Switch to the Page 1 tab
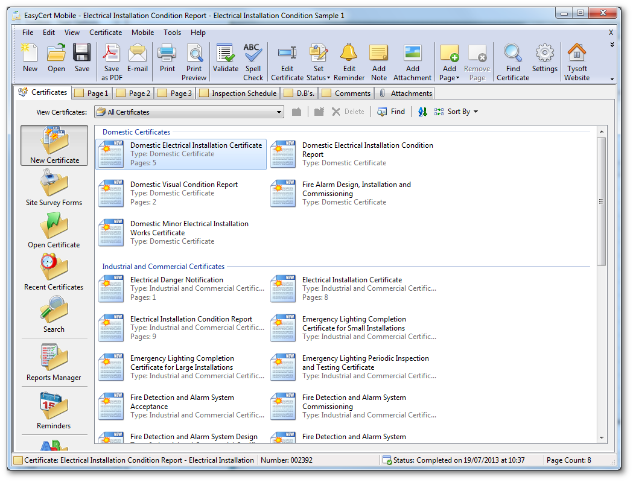This screenshot has height=482, width=633. 92,94
